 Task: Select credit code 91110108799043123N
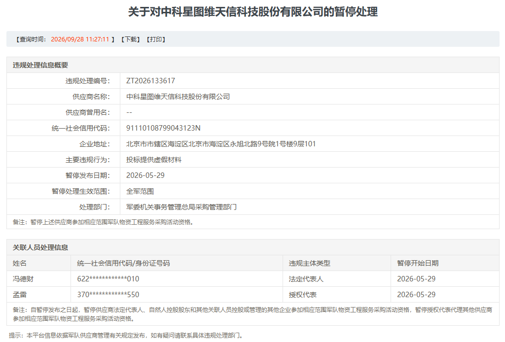163,128
